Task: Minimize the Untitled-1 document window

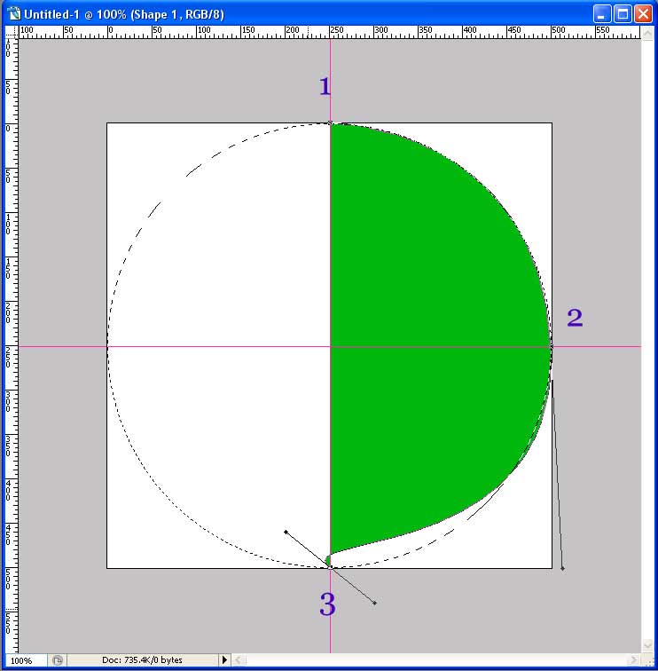Action: [601, 14]
